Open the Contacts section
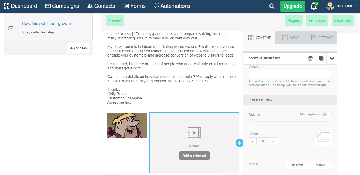This screenshot has height=175, width=360. click(101, 6)
